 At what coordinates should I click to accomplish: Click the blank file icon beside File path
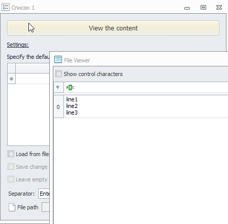pyautogui.click(x=12, y=207)
